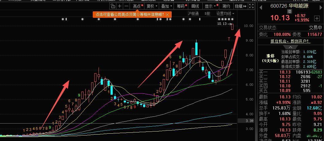Zoom out chart with minus icon

[x=127, y=6]
